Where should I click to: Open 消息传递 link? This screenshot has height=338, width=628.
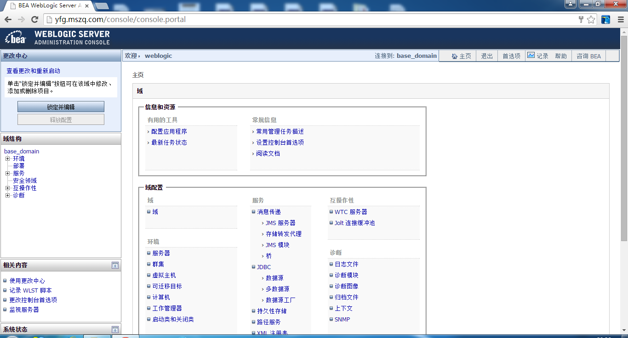pyautogui.click(x=269, y=212)
